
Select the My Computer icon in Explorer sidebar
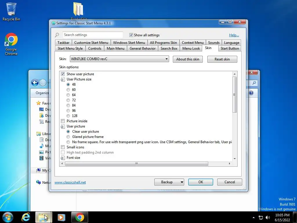(x=39, y=170)
